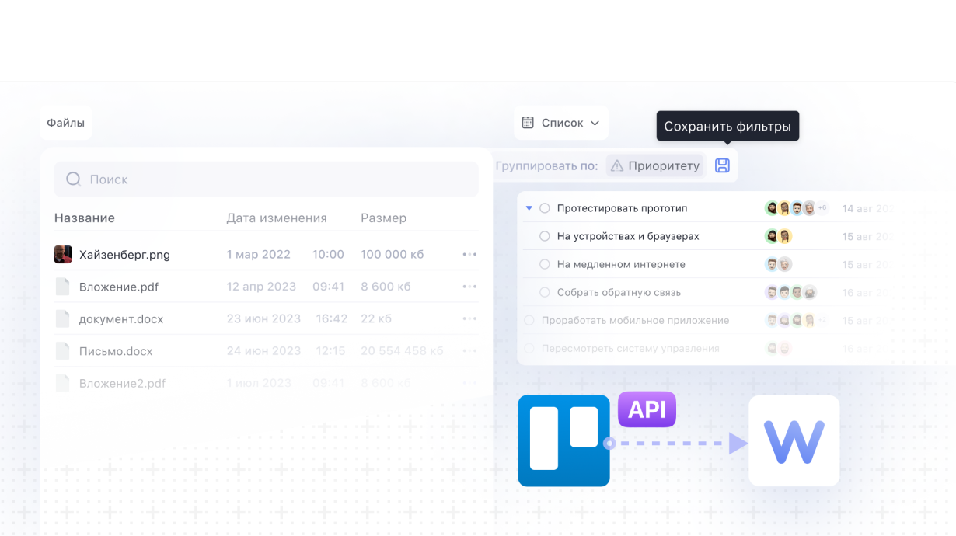Click the magnifier icon in the search field
The height and width of the screenshot is (536, 956).
73,179
